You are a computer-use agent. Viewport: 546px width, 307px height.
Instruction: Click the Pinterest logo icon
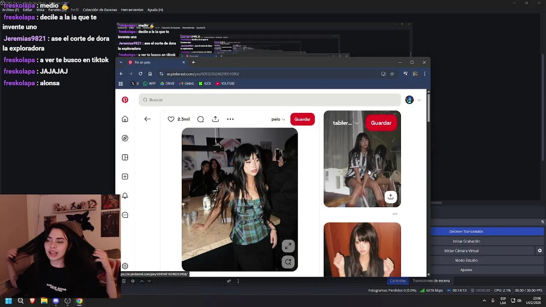[125, 100]
